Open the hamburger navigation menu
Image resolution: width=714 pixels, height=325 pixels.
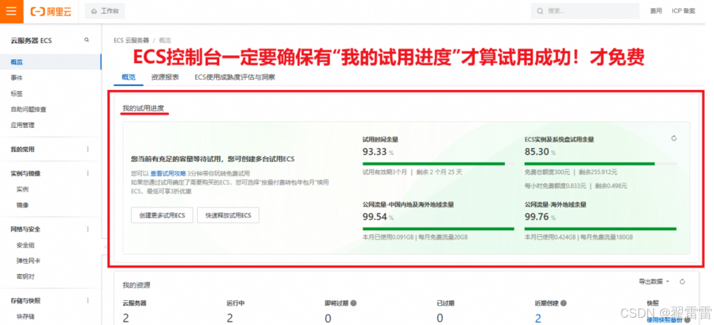tap(11, 11)
